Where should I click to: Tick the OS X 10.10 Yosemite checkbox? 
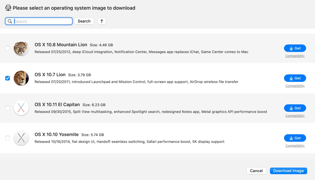point(8,138)
